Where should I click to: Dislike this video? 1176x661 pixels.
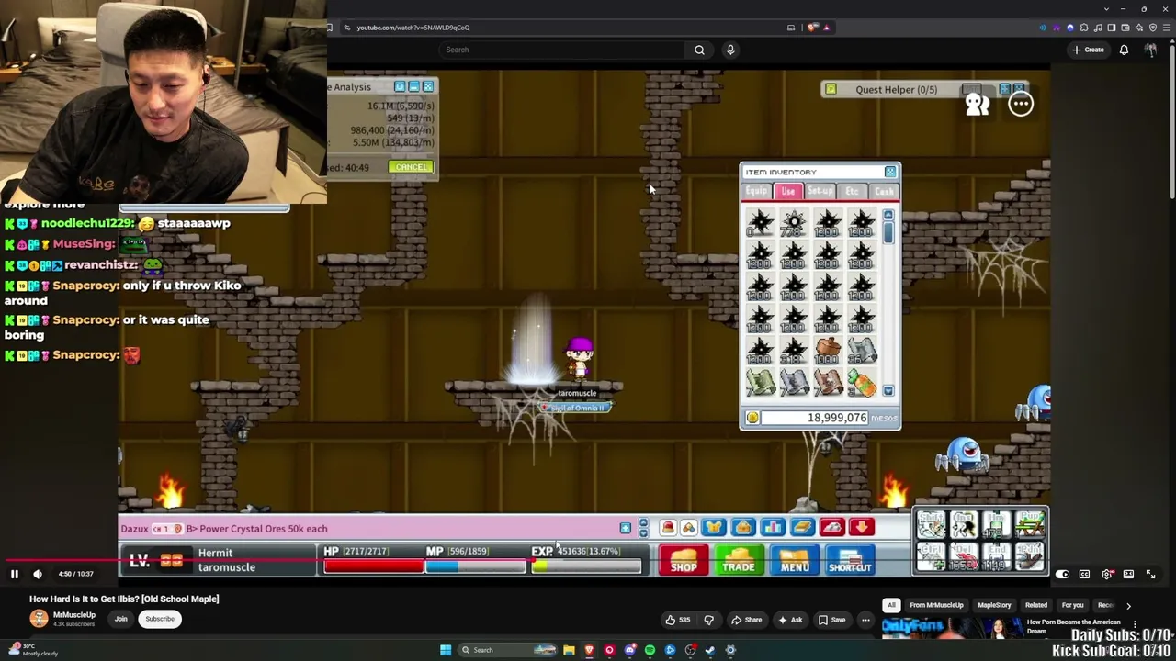tap(708, 620)
